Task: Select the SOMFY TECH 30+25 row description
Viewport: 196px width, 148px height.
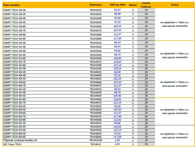Action: pos(14,10)
